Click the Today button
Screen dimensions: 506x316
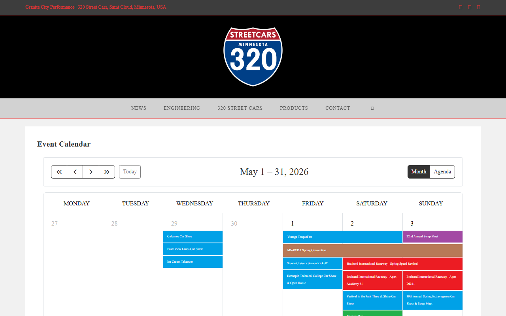(x=130, y=172)
